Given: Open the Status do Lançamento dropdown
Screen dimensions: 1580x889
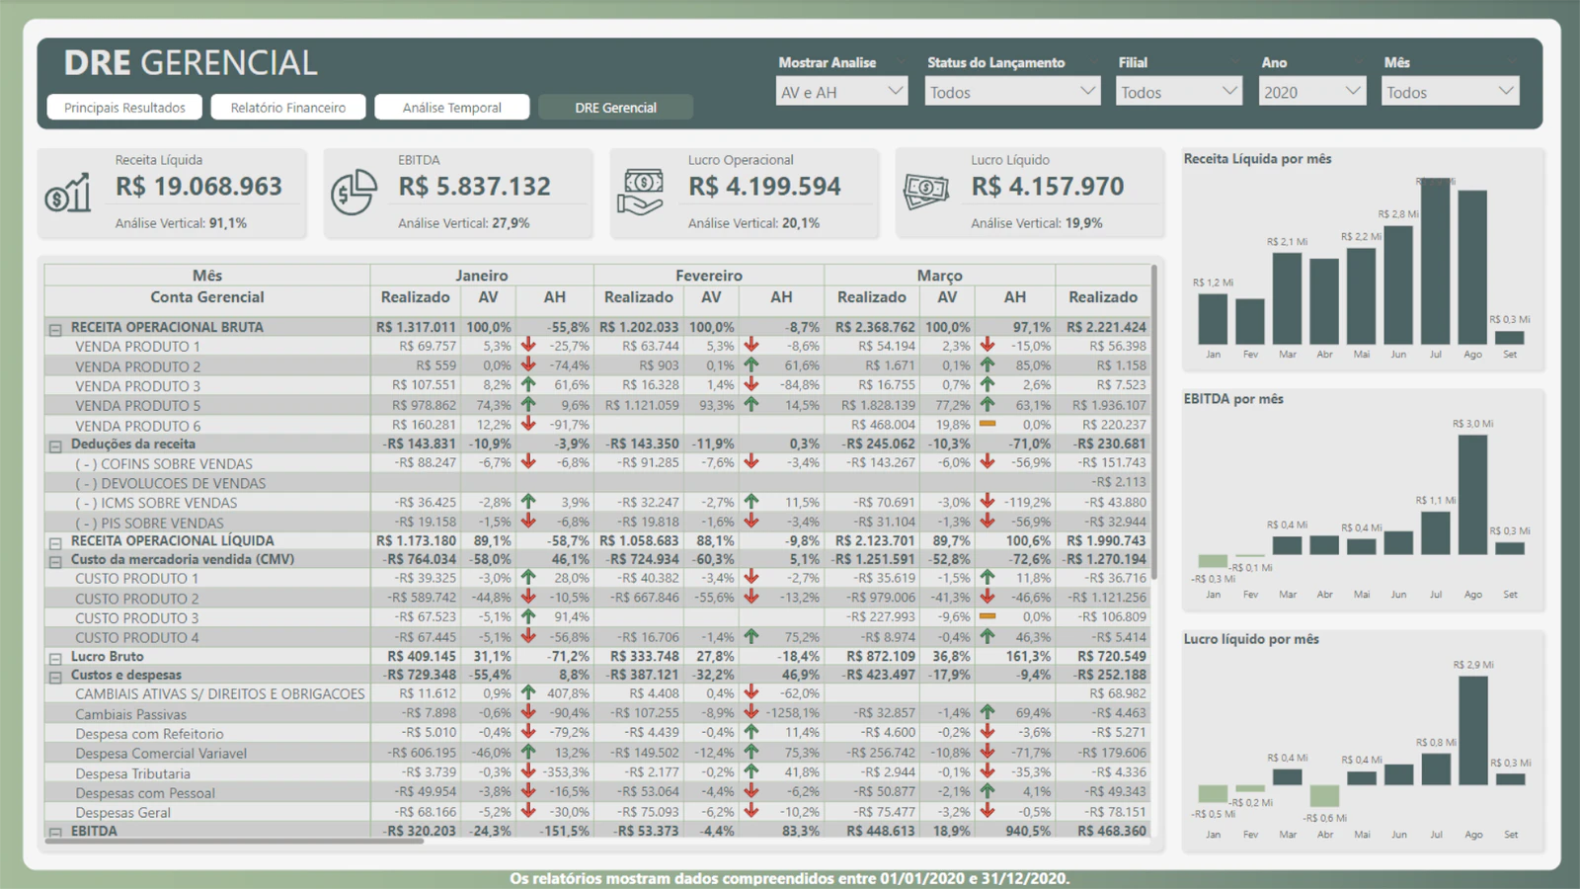Looking at the screenshot, I should point(1012,92).
